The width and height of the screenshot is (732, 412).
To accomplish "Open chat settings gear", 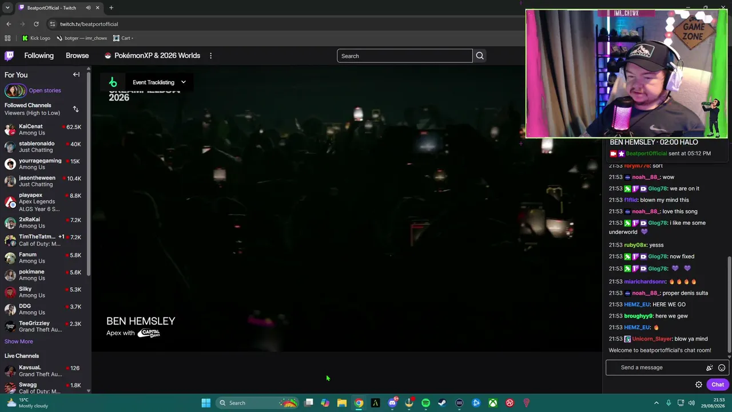I will click(x=699, y=385).
